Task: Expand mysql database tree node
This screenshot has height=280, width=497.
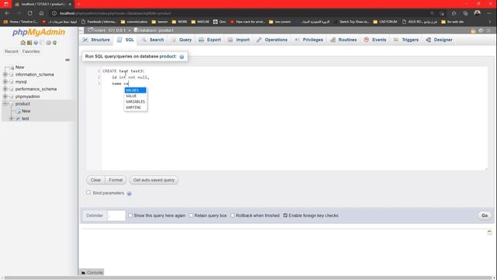Action: pos(5,82)
